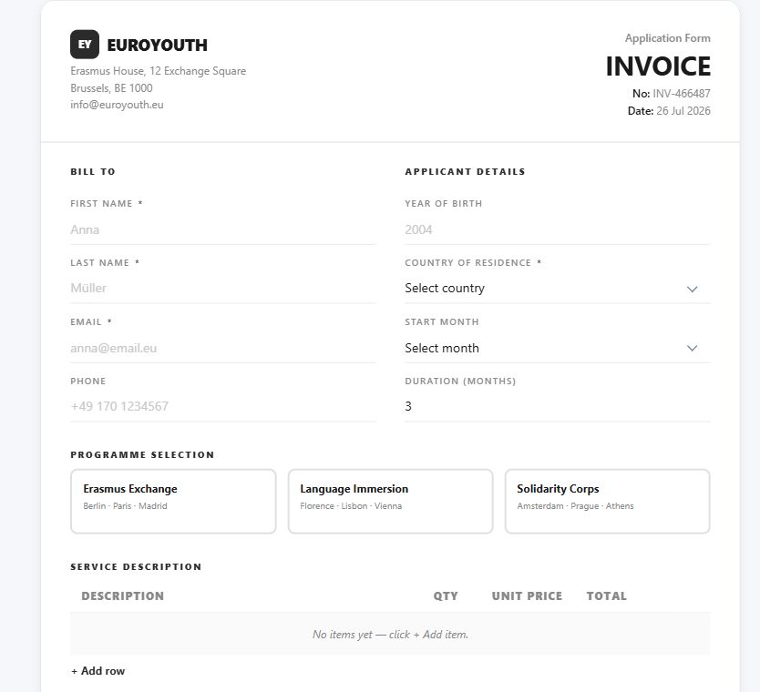Click the Bill To heading
This screenshot has height=692, width=760.
pos(93,171)
